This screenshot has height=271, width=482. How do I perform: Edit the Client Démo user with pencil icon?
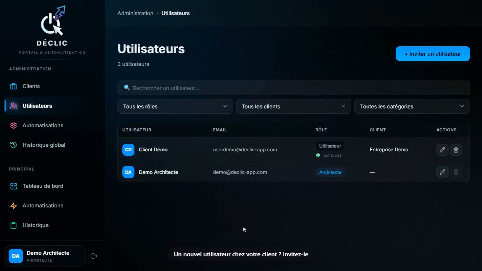tap(442, 150)
